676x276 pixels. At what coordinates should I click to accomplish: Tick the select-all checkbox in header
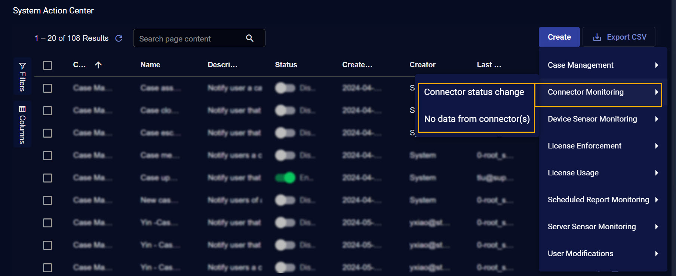click(x=47, y=65)
